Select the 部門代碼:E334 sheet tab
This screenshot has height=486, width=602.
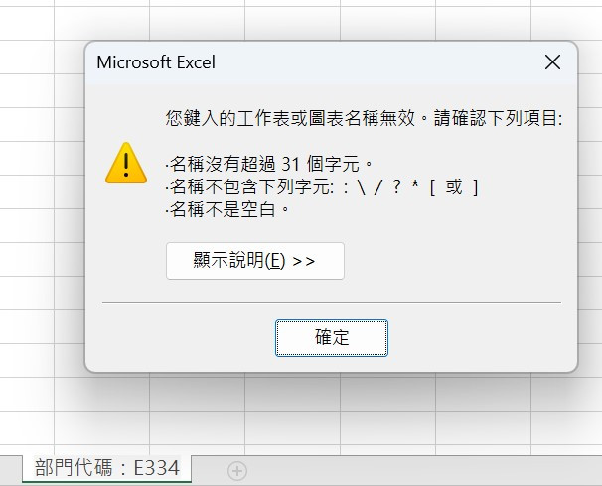(x=106, y=468)
